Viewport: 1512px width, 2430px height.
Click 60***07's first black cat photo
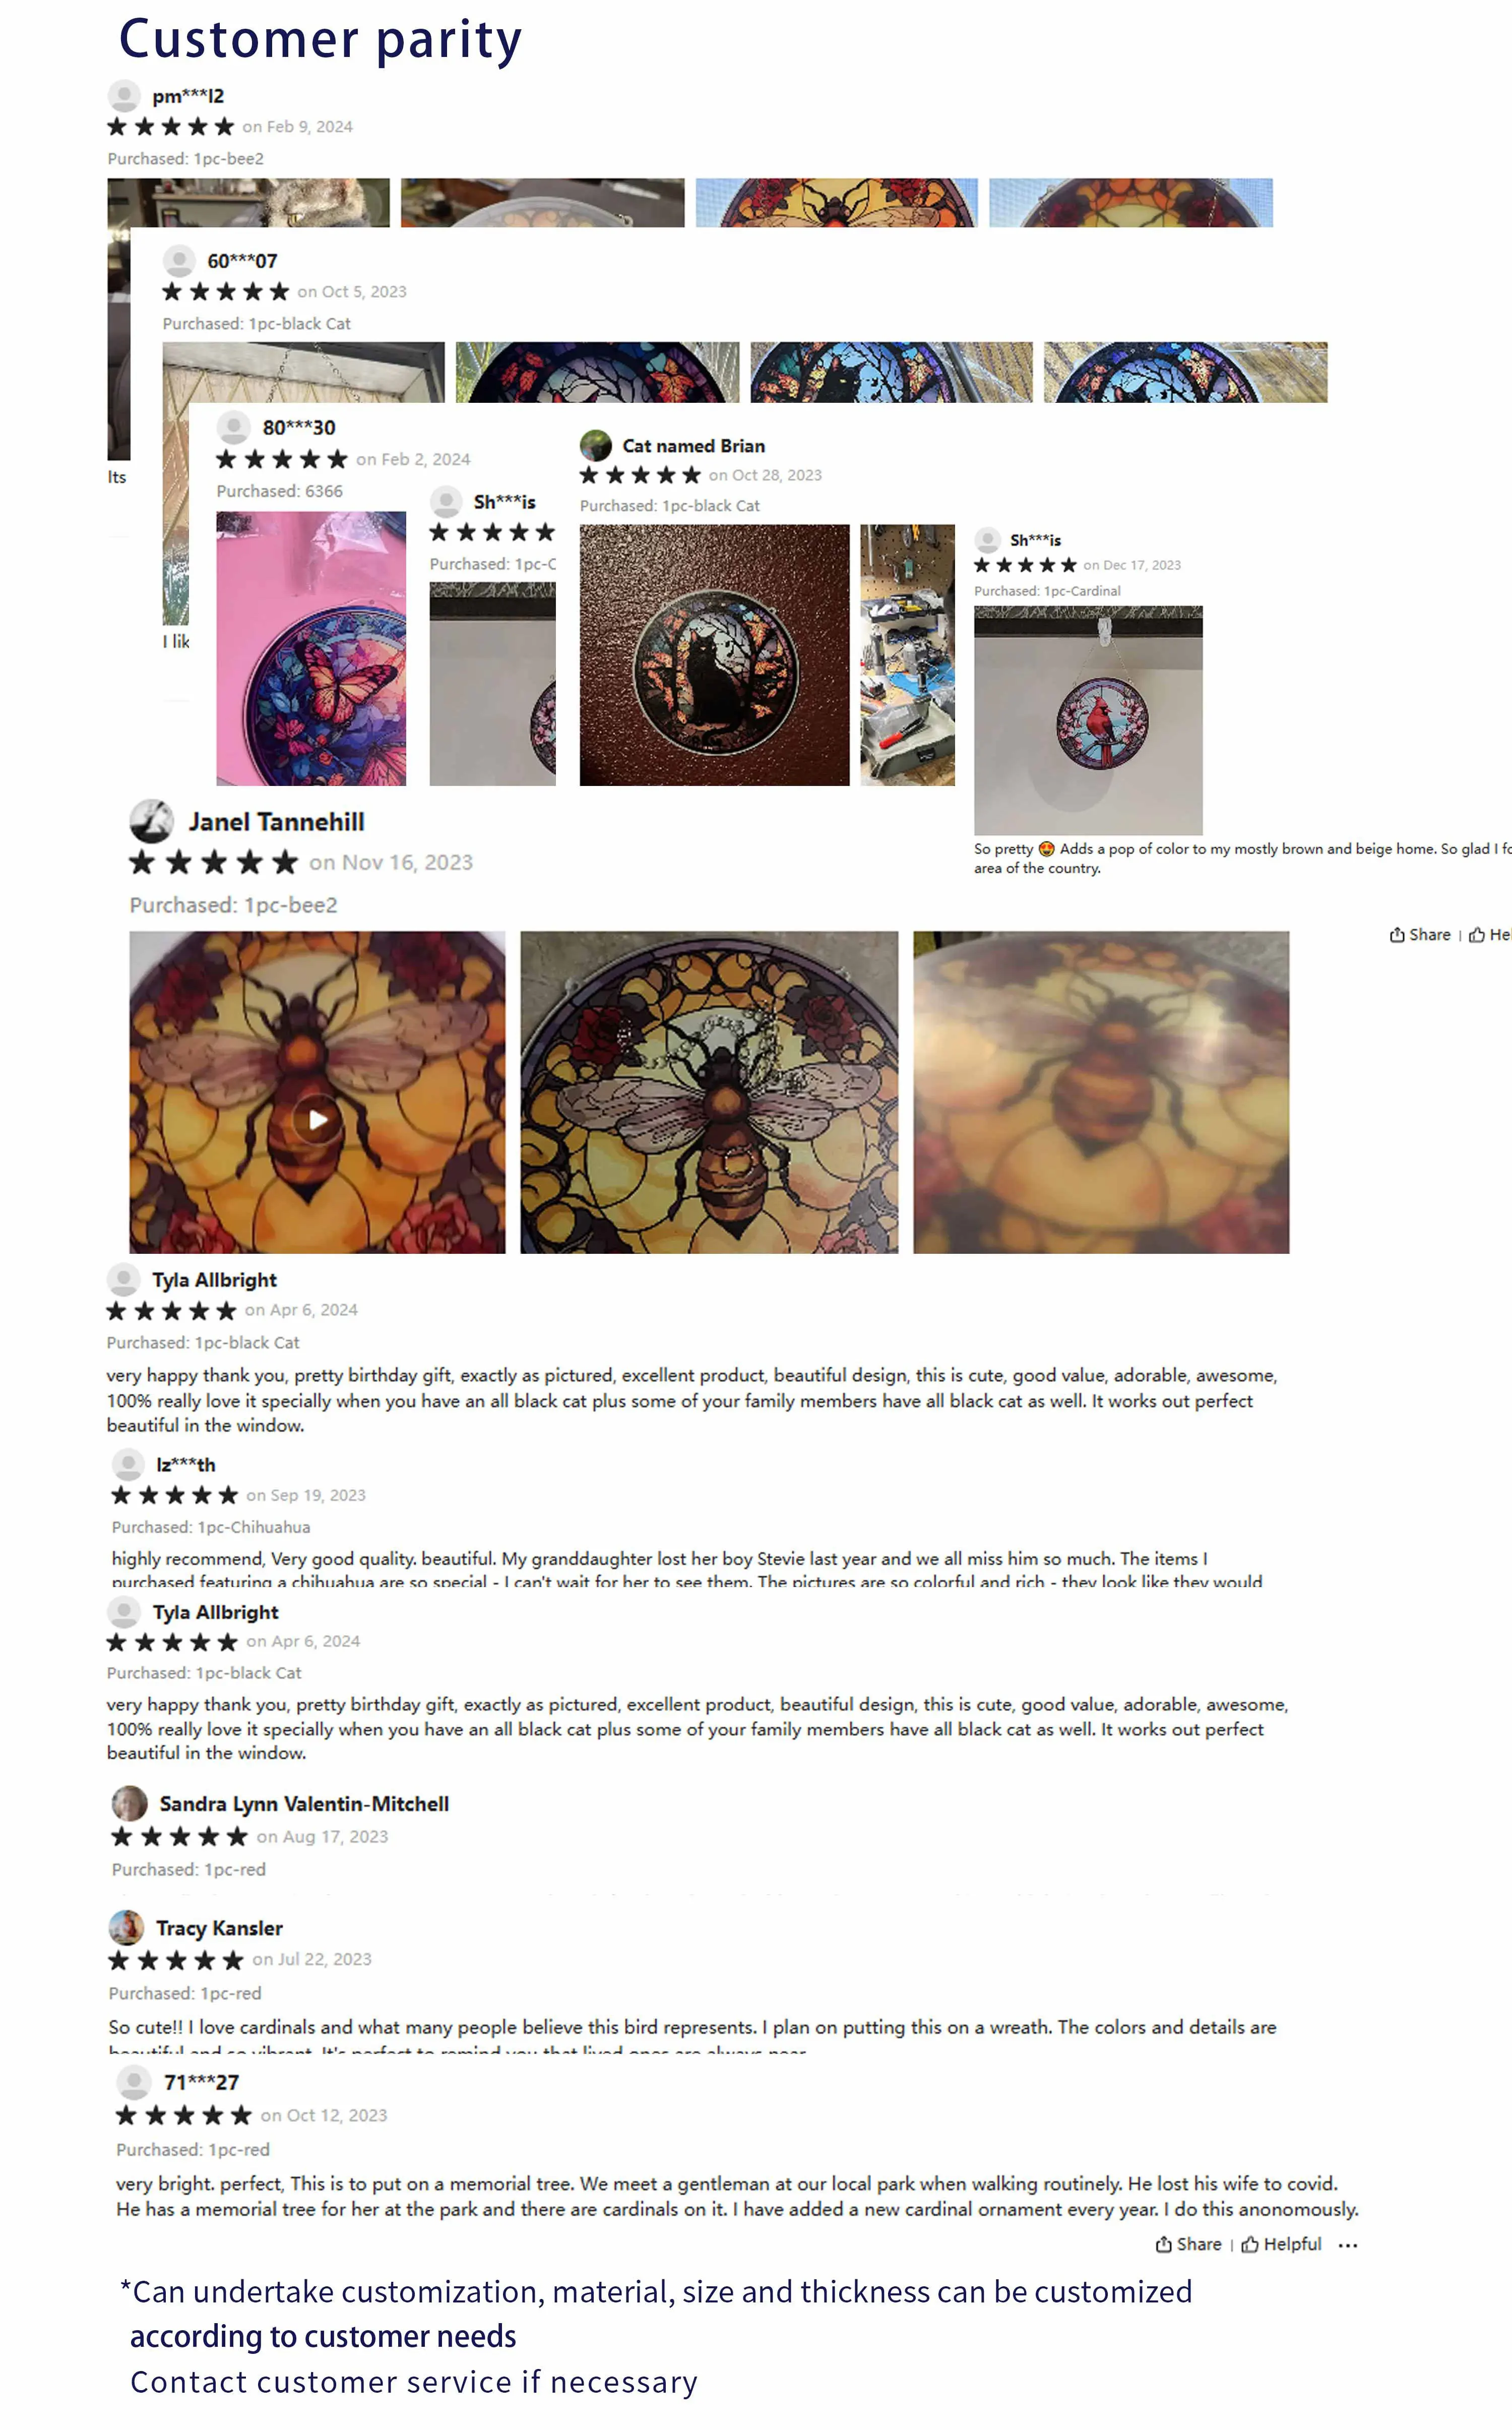pyautogui.click(x=597, y=372)
